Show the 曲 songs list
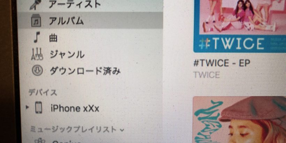 coord(53,38)
